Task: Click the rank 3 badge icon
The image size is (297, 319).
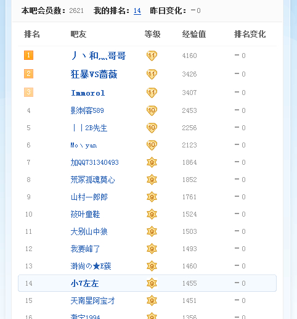Action: [28, 93]
